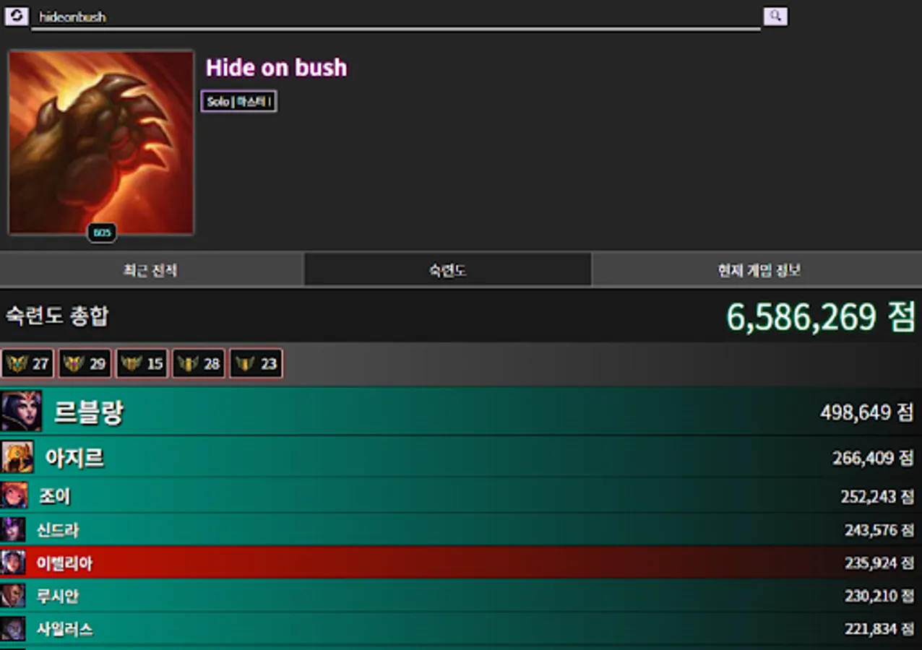Click the magnifier search button

tap(775, 16)
